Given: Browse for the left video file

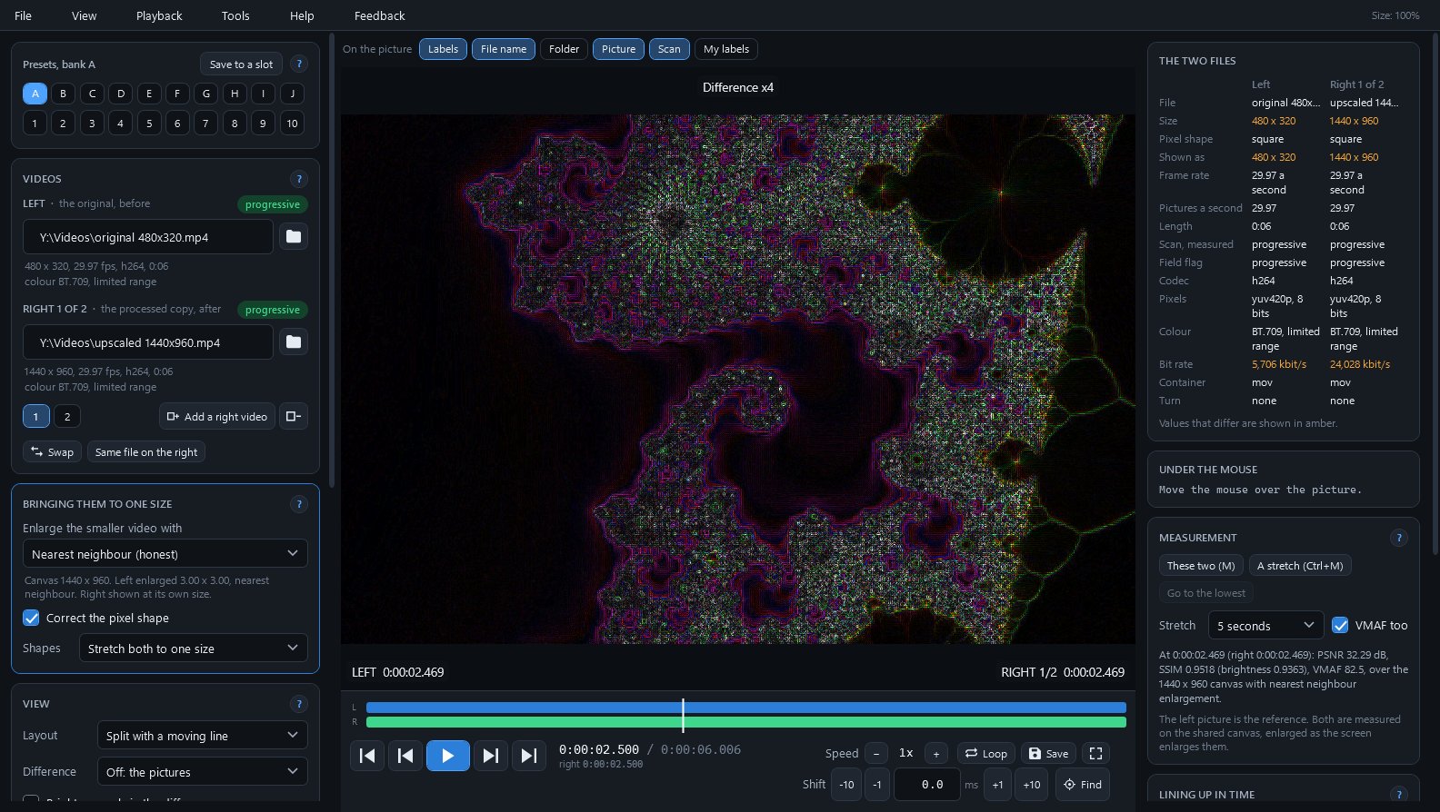Looking at the screenshot, I should tap(294, 237).
